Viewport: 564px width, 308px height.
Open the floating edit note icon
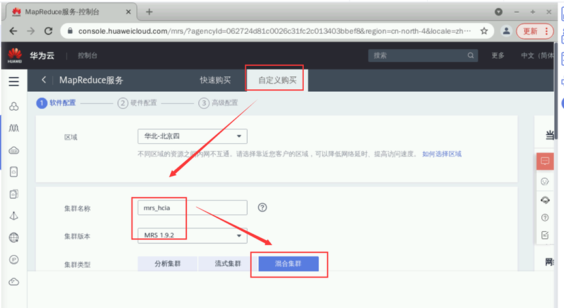click(x=545, y=235)
